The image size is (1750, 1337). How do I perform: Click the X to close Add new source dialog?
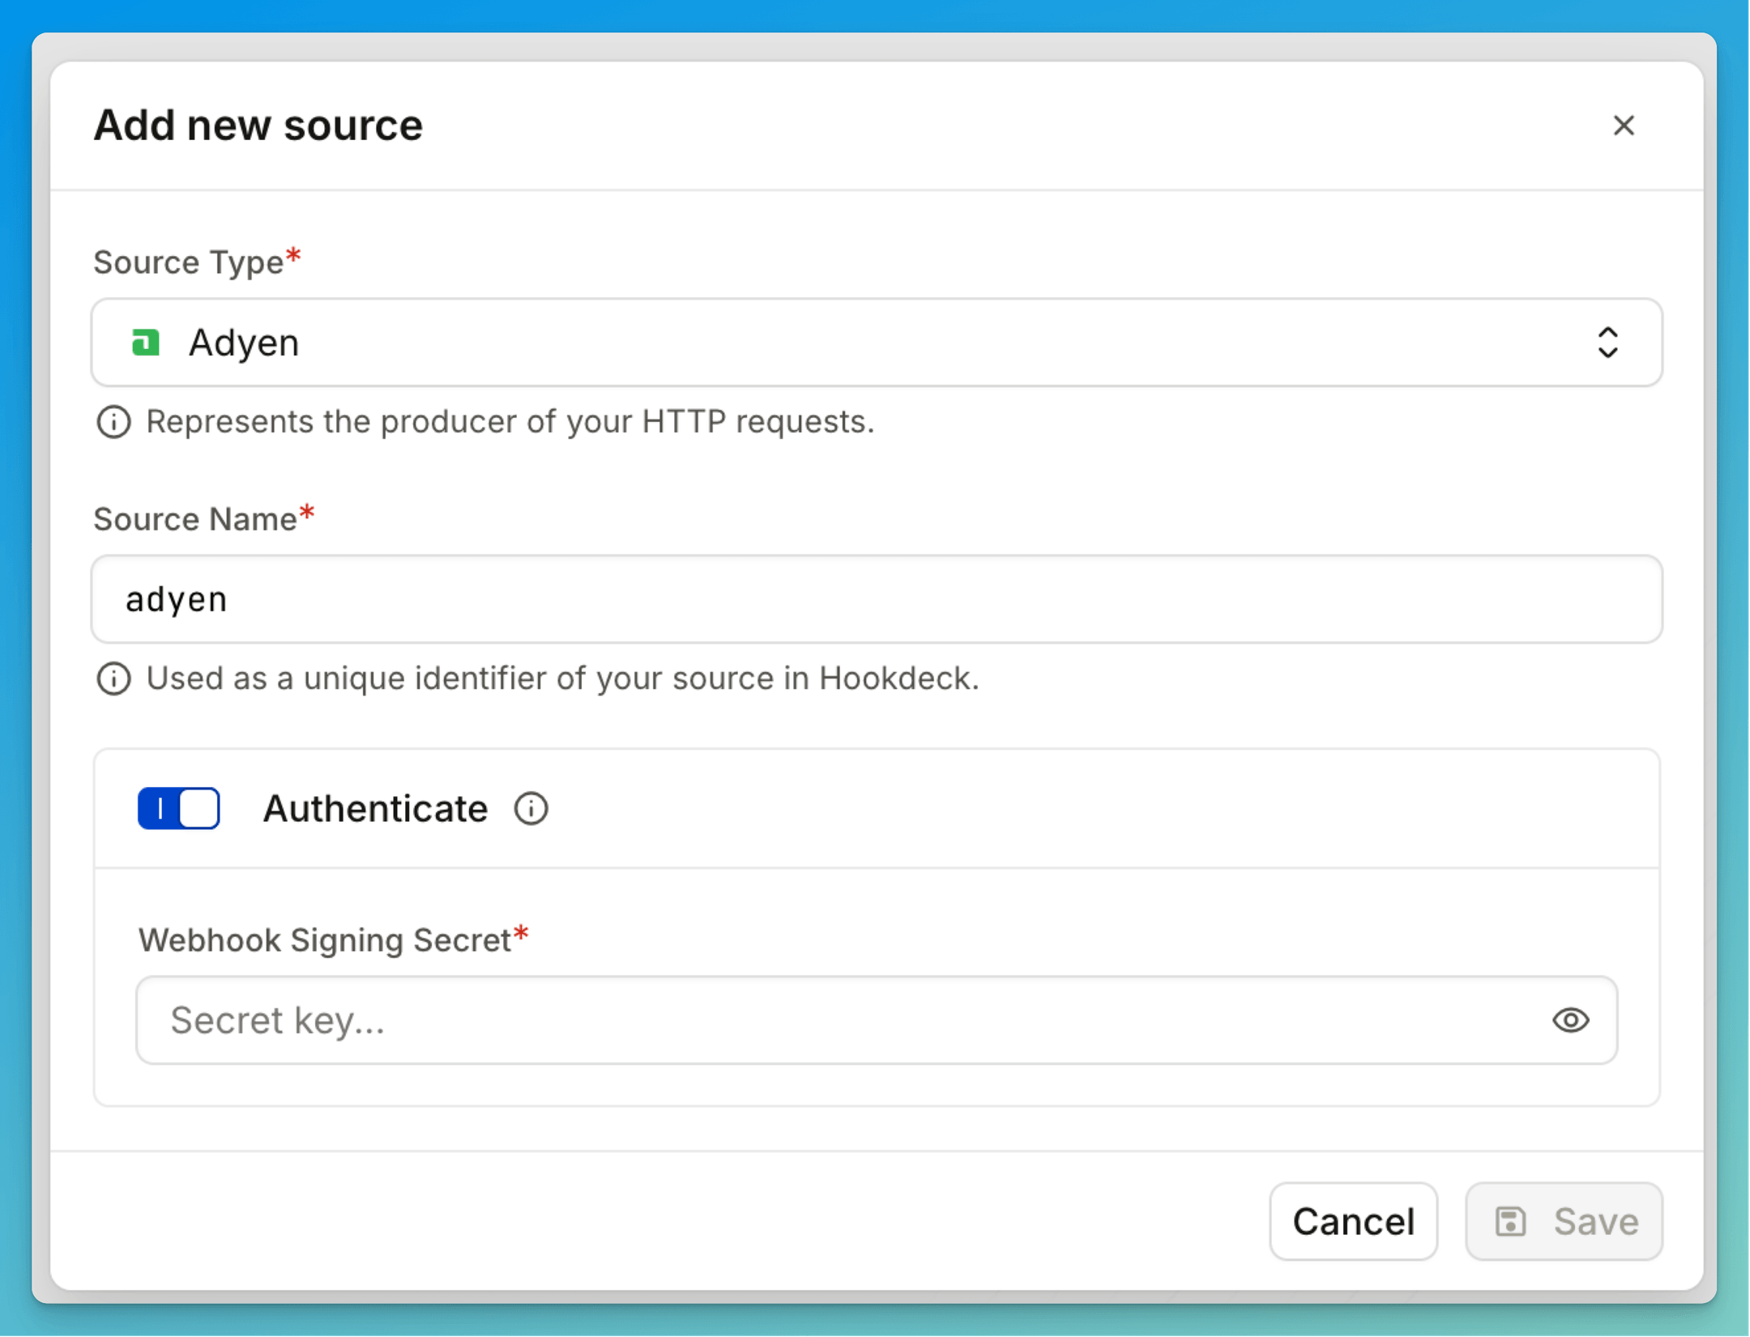[x=1624, y=126]
